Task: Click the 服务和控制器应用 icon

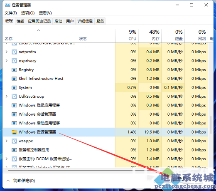Action: click(x=14, y=150)
